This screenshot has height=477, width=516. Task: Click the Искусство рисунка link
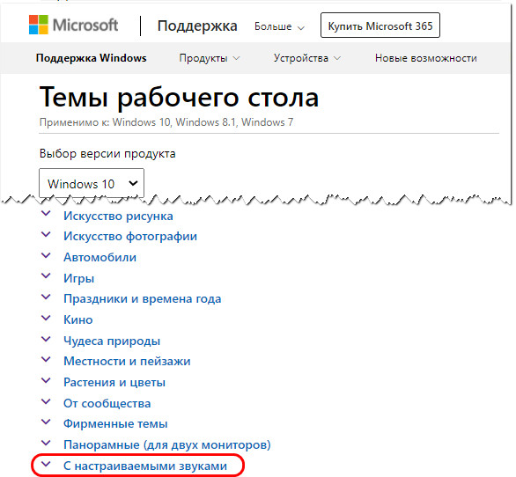118,216
